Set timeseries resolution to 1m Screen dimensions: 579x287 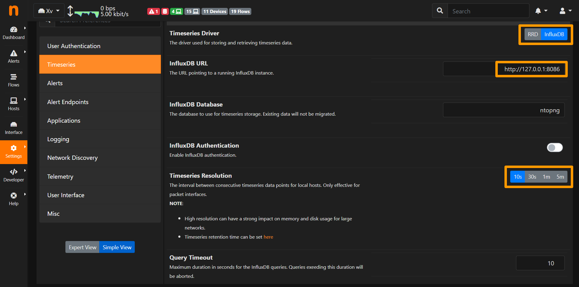pyautogui.click(x=546, y=177)
